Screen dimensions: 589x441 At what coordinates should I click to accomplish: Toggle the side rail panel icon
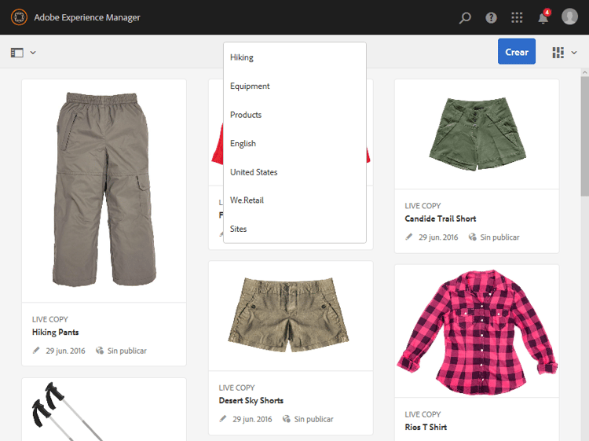[17, 52]
